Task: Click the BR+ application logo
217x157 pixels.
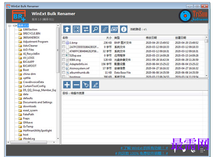Action: pos(19,16)
